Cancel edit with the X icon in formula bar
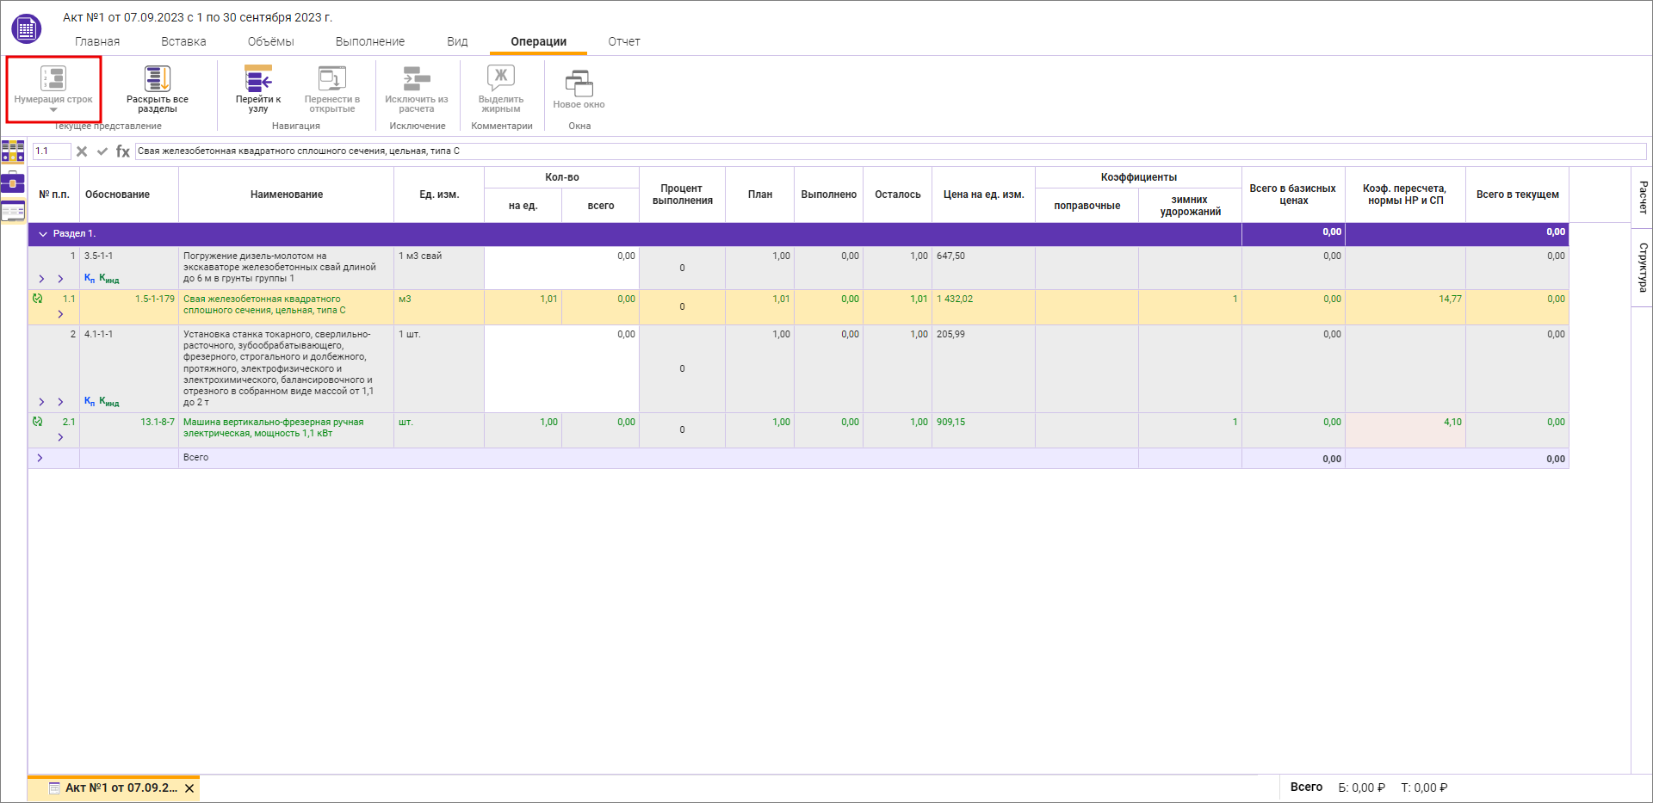1653x803 pixels. (82, 151)
